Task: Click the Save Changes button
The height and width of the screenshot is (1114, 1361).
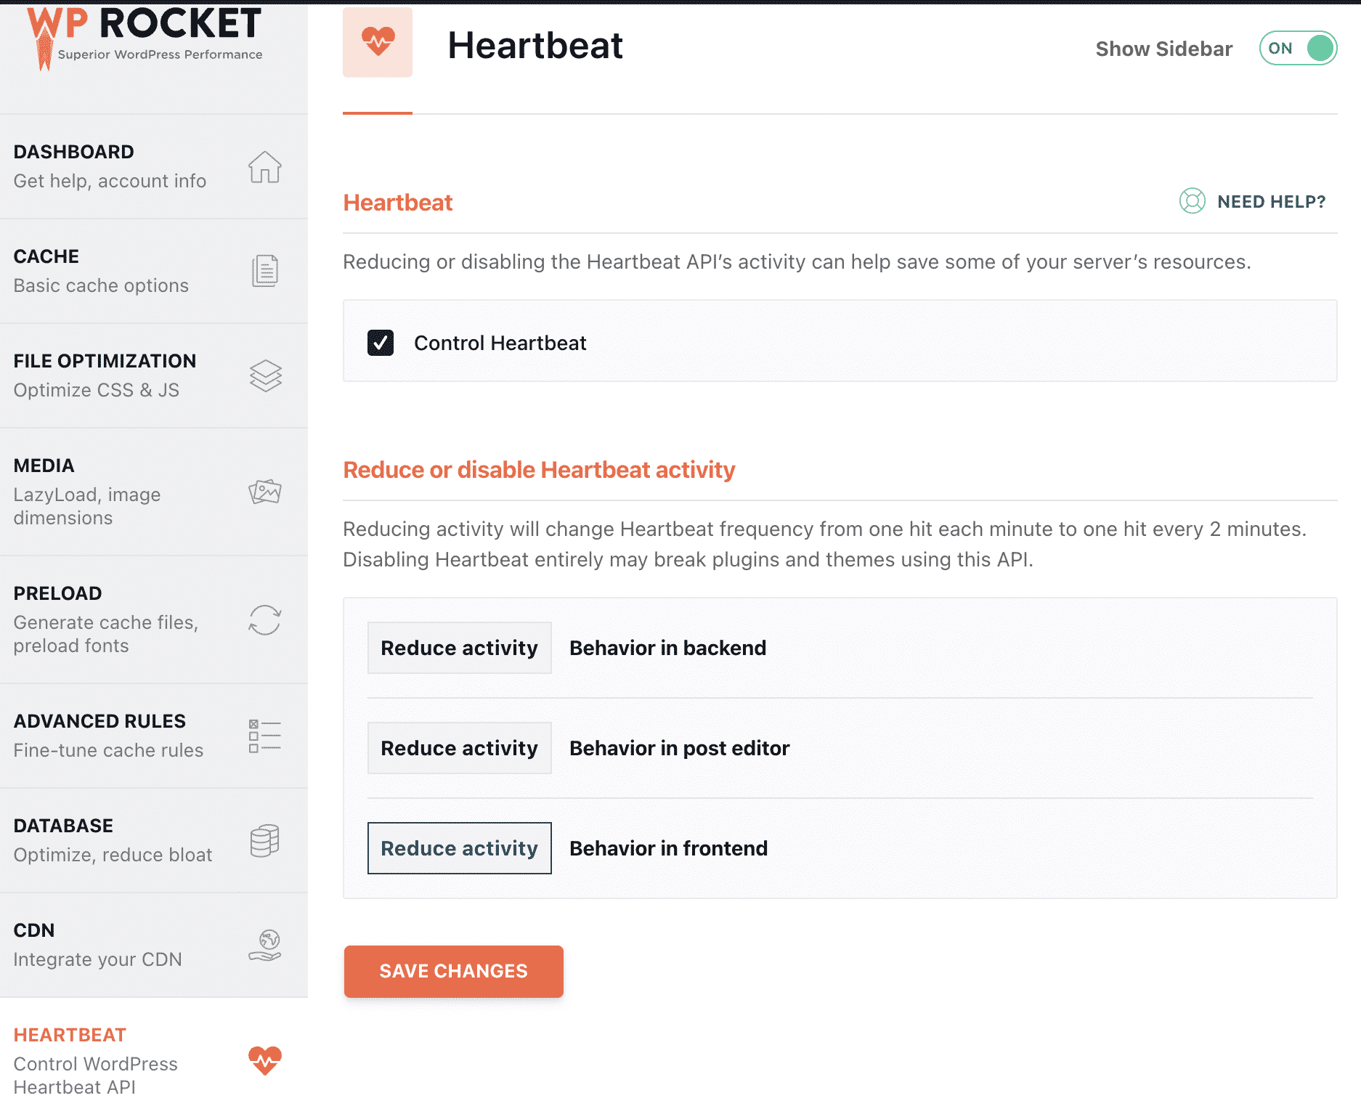Action: (453, 971)
